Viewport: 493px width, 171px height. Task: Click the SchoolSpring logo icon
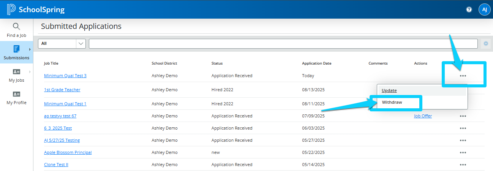point(11,9)
